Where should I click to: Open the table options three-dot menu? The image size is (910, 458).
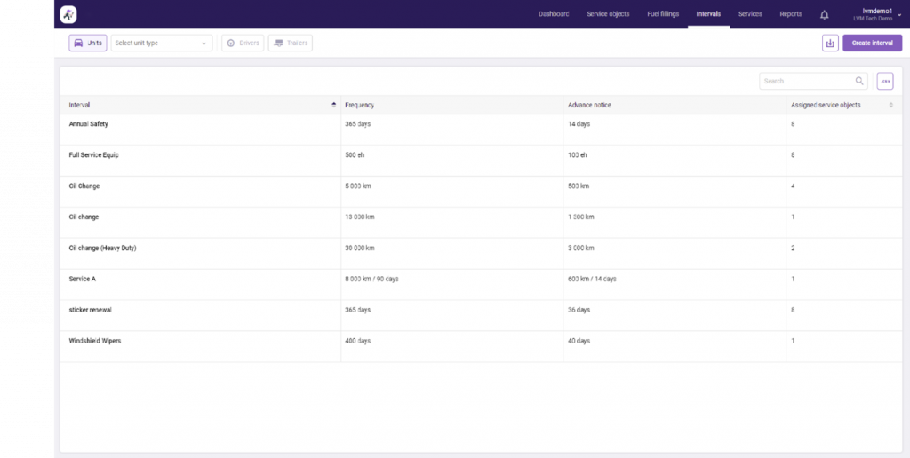[885, 81]
